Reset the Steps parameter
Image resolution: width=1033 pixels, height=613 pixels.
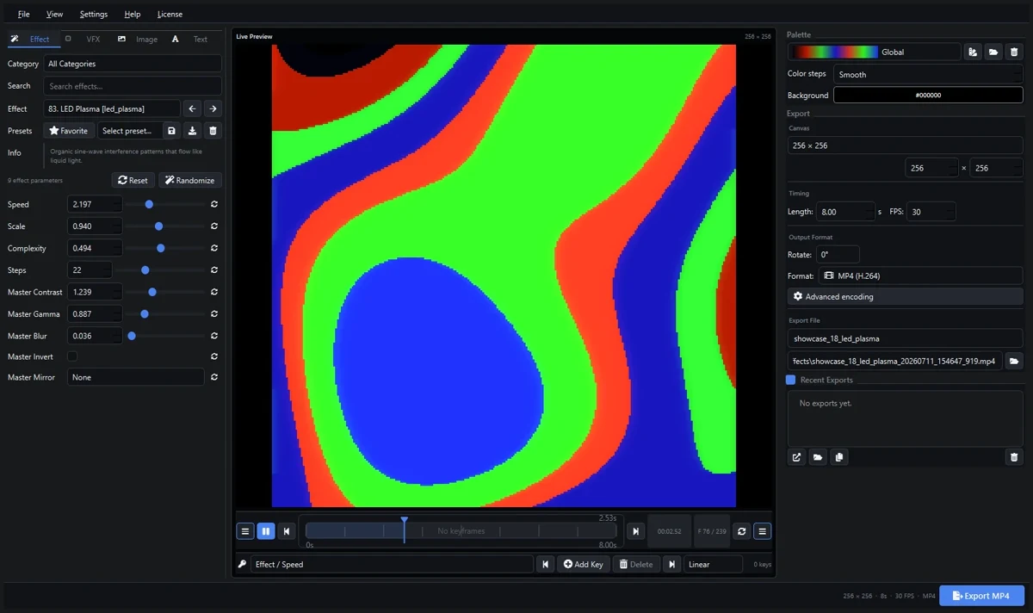pyautogui.click(x=213, y=270)
